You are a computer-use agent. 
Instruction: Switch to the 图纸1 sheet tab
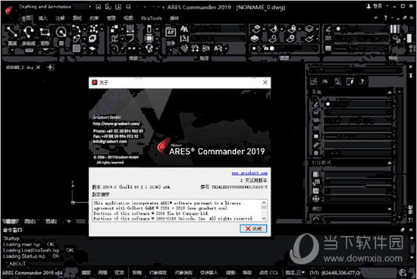(30, 221)
